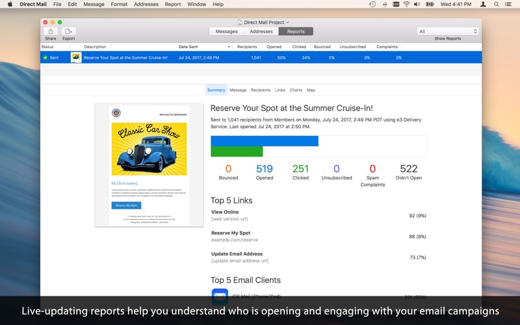
Task: Open the Help menu
Action: 218,5
